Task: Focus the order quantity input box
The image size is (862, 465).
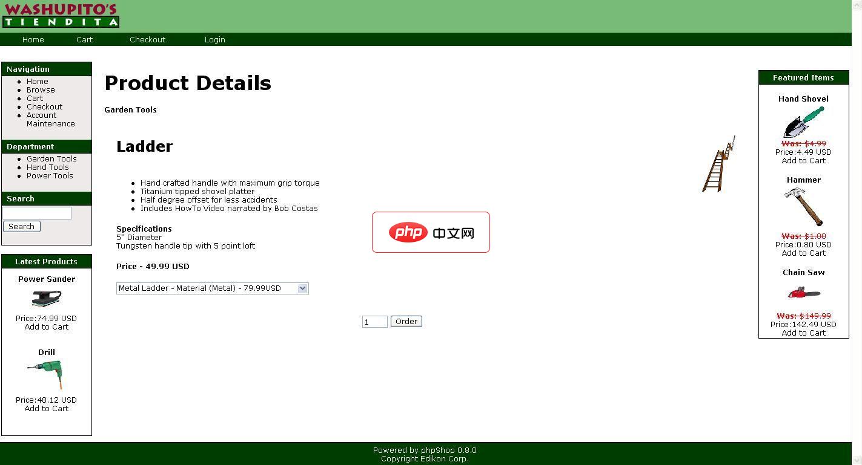Action: pos(374,322)
